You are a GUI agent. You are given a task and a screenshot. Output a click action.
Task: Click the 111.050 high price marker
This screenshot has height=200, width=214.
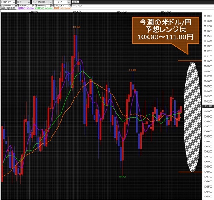77,27
